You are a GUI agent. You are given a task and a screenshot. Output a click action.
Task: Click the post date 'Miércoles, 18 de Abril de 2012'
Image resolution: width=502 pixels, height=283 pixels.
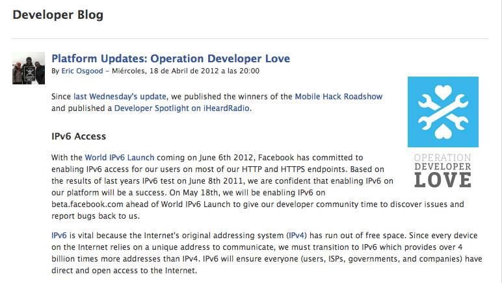coord(166,71)
